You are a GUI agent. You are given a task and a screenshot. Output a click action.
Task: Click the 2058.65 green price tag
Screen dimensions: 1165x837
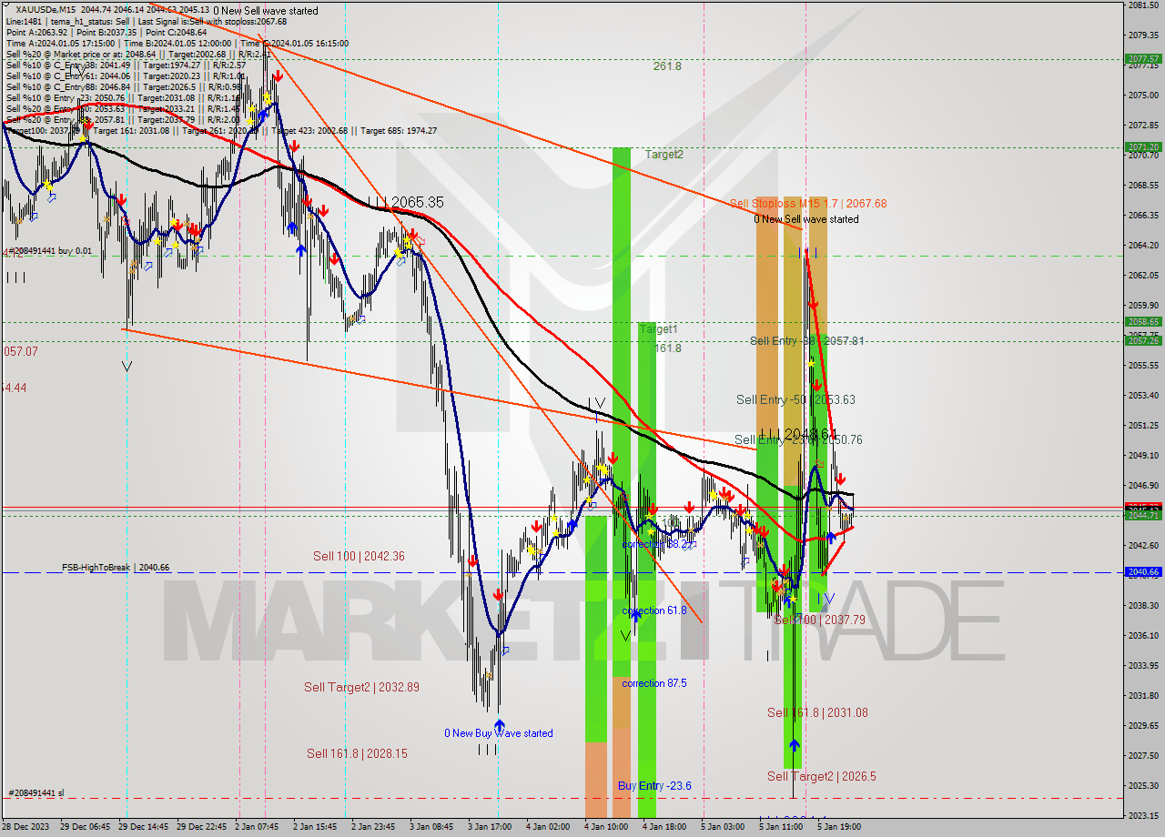point(1143,321)
